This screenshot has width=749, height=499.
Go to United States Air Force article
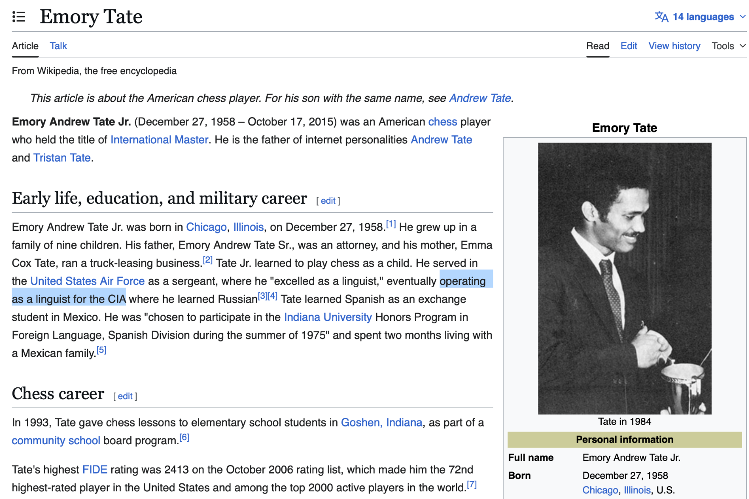pos(87,281)
